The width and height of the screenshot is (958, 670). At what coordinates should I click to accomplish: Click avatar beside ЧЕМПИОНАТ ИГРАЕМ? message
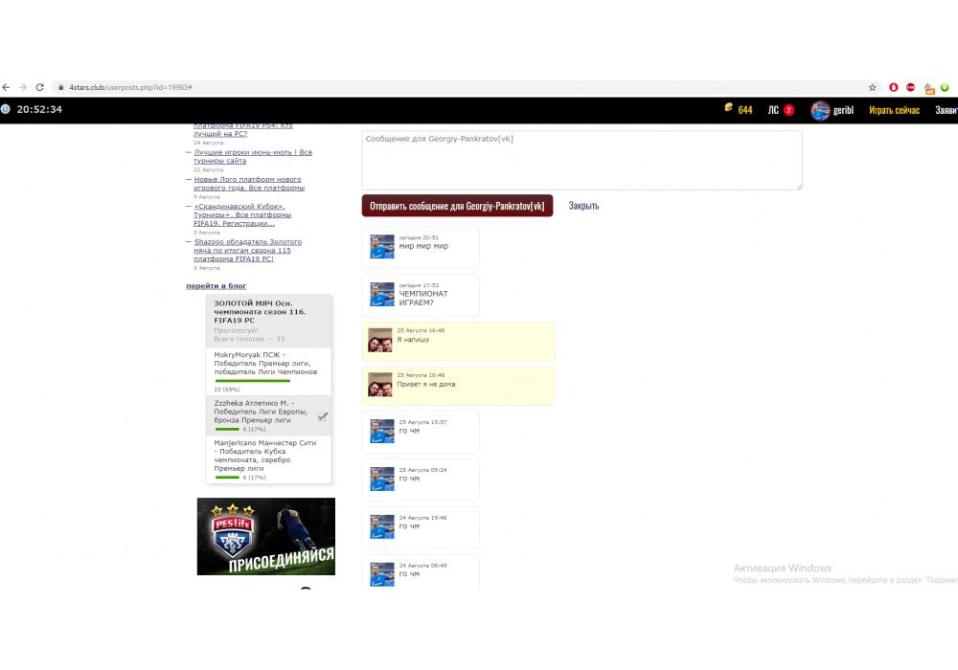[382, 294]
